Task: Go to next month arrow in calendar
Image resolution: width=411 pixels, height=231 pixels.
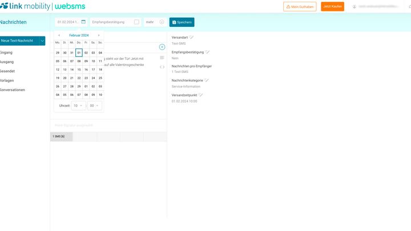Action: coord(99,35)
